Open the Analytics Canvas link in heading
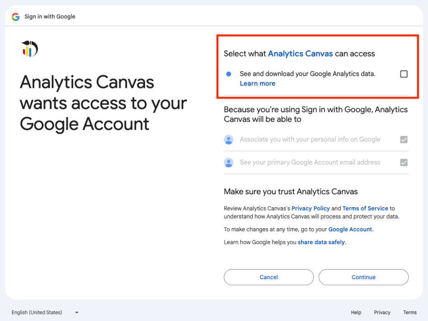428x321 pixels. (300, 54)
